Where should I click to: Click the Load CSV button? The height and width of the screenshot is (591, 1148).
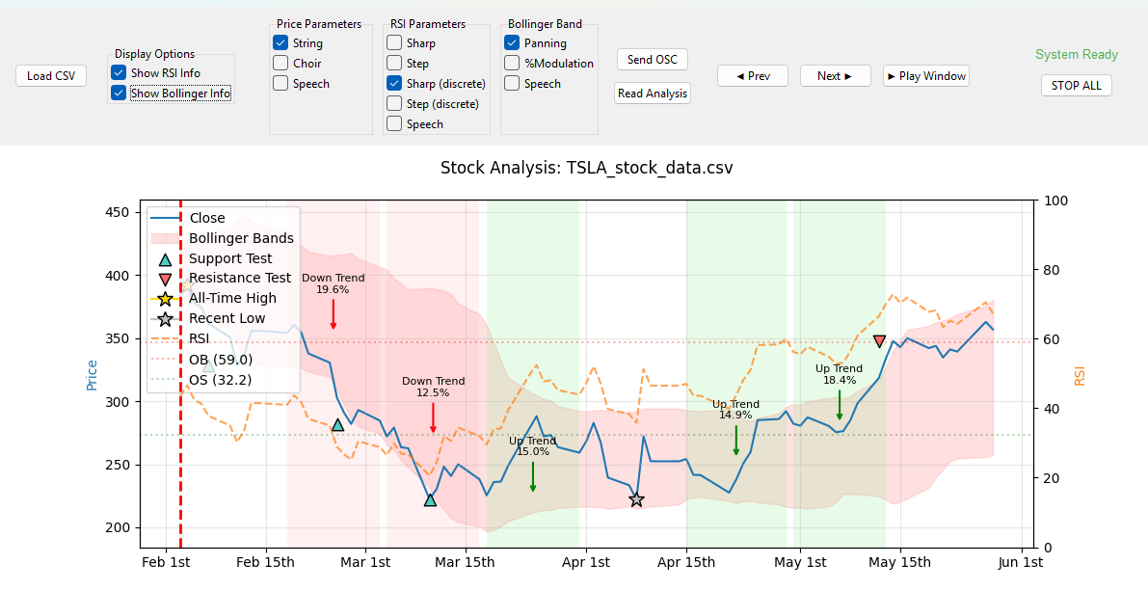pos(51,76)
